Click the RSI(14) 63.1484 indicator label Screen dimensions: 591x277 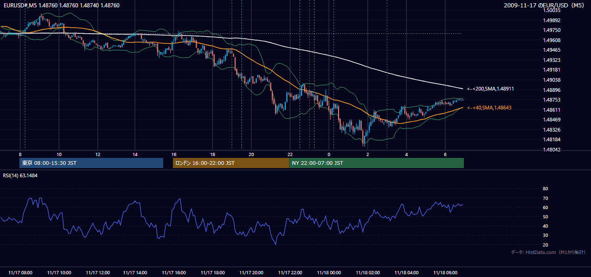pos(20,175)
